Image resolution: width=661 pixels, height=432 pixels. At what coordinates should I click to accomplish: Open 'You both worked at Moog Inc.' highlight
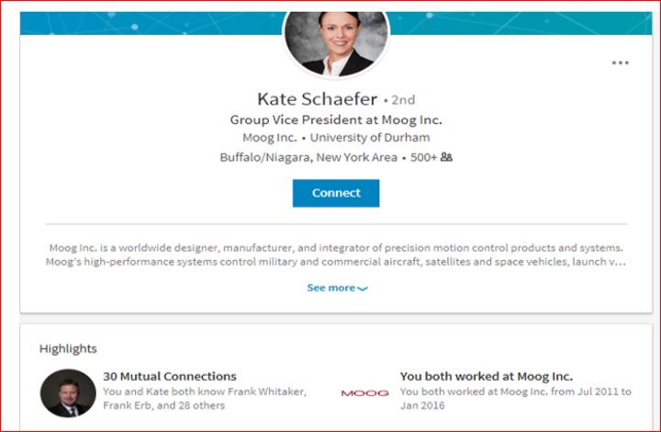[x=487, y=376]
